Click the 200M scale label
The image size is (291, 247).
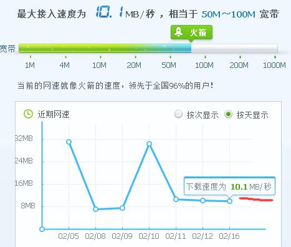(x=239, y=65)
